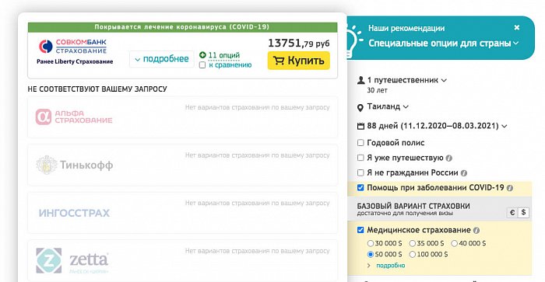Select 35 000 $ coverage
Image resolution: width=545 pixels, height=282 pixels.
click(412, 243)
